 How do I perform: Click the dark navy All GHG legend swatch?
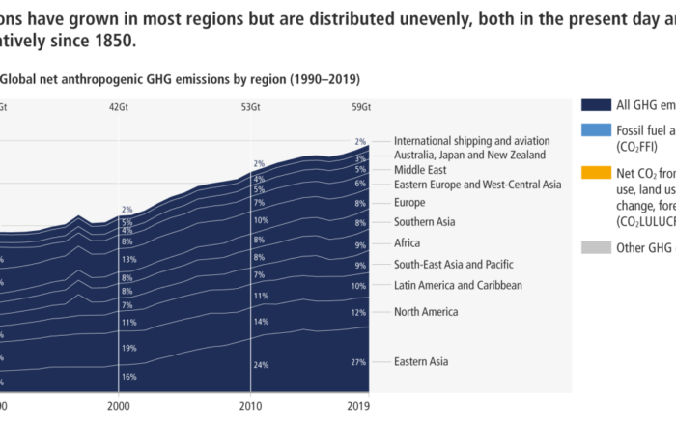pos(596,104)
